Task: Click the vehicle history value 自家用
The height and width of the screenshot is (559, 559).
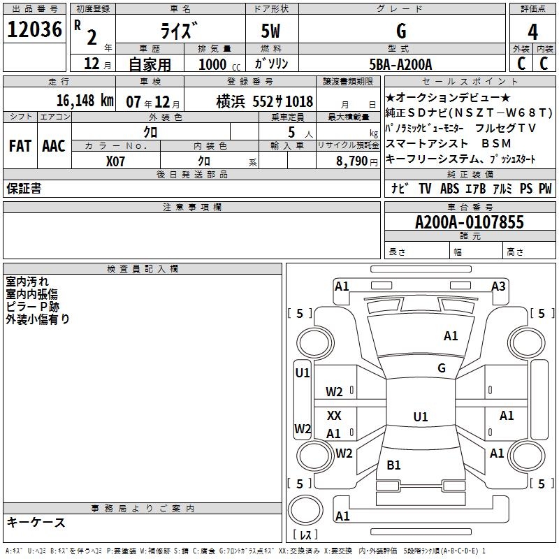Action: [150, 64]
